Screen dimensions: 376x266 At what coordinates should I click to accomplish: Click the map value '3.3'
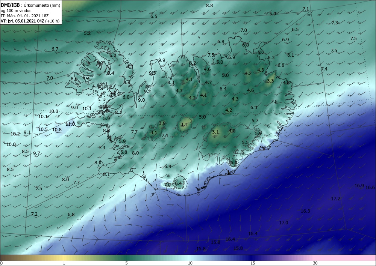[270, 81]
